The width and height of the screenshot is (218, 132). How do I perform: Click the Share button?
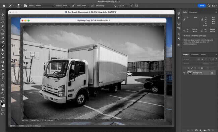click(x=202, y=6)
